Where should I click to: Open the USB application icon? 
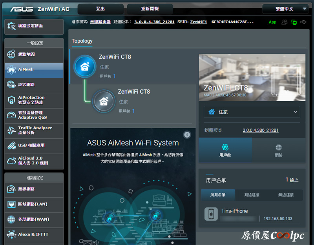(x=11, y=145)
